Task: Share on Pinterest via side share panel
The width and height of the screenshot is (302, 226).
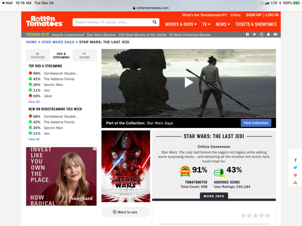Action: pos(295,175)
